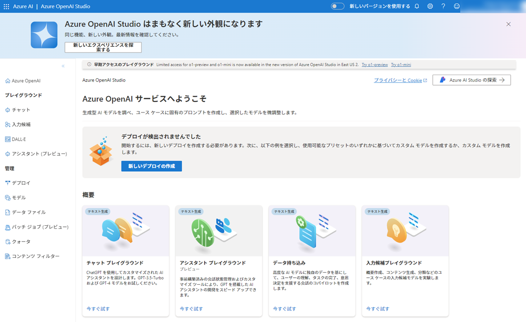Click Azure AI Studio の探索 button
526x322 pixels.
[x=472, y=80]
